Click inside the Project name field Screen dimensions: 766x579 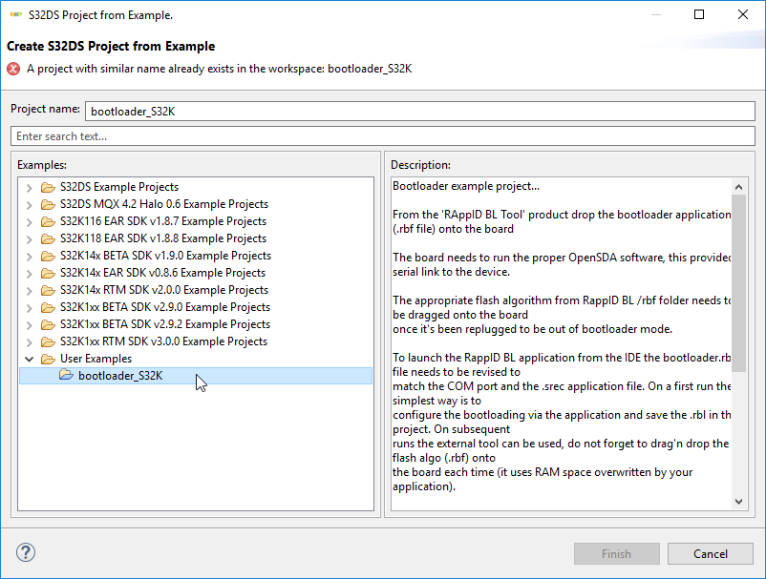click(420, 112)
